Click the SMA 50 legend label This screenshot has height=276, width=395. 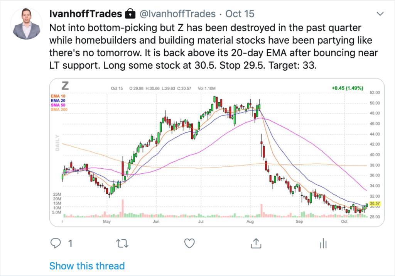(x=58, y=105)
